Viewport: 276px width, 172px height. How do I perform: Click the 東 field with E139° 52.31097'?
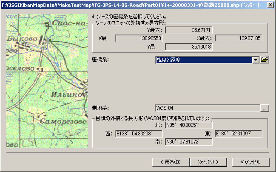click(238, 134)
